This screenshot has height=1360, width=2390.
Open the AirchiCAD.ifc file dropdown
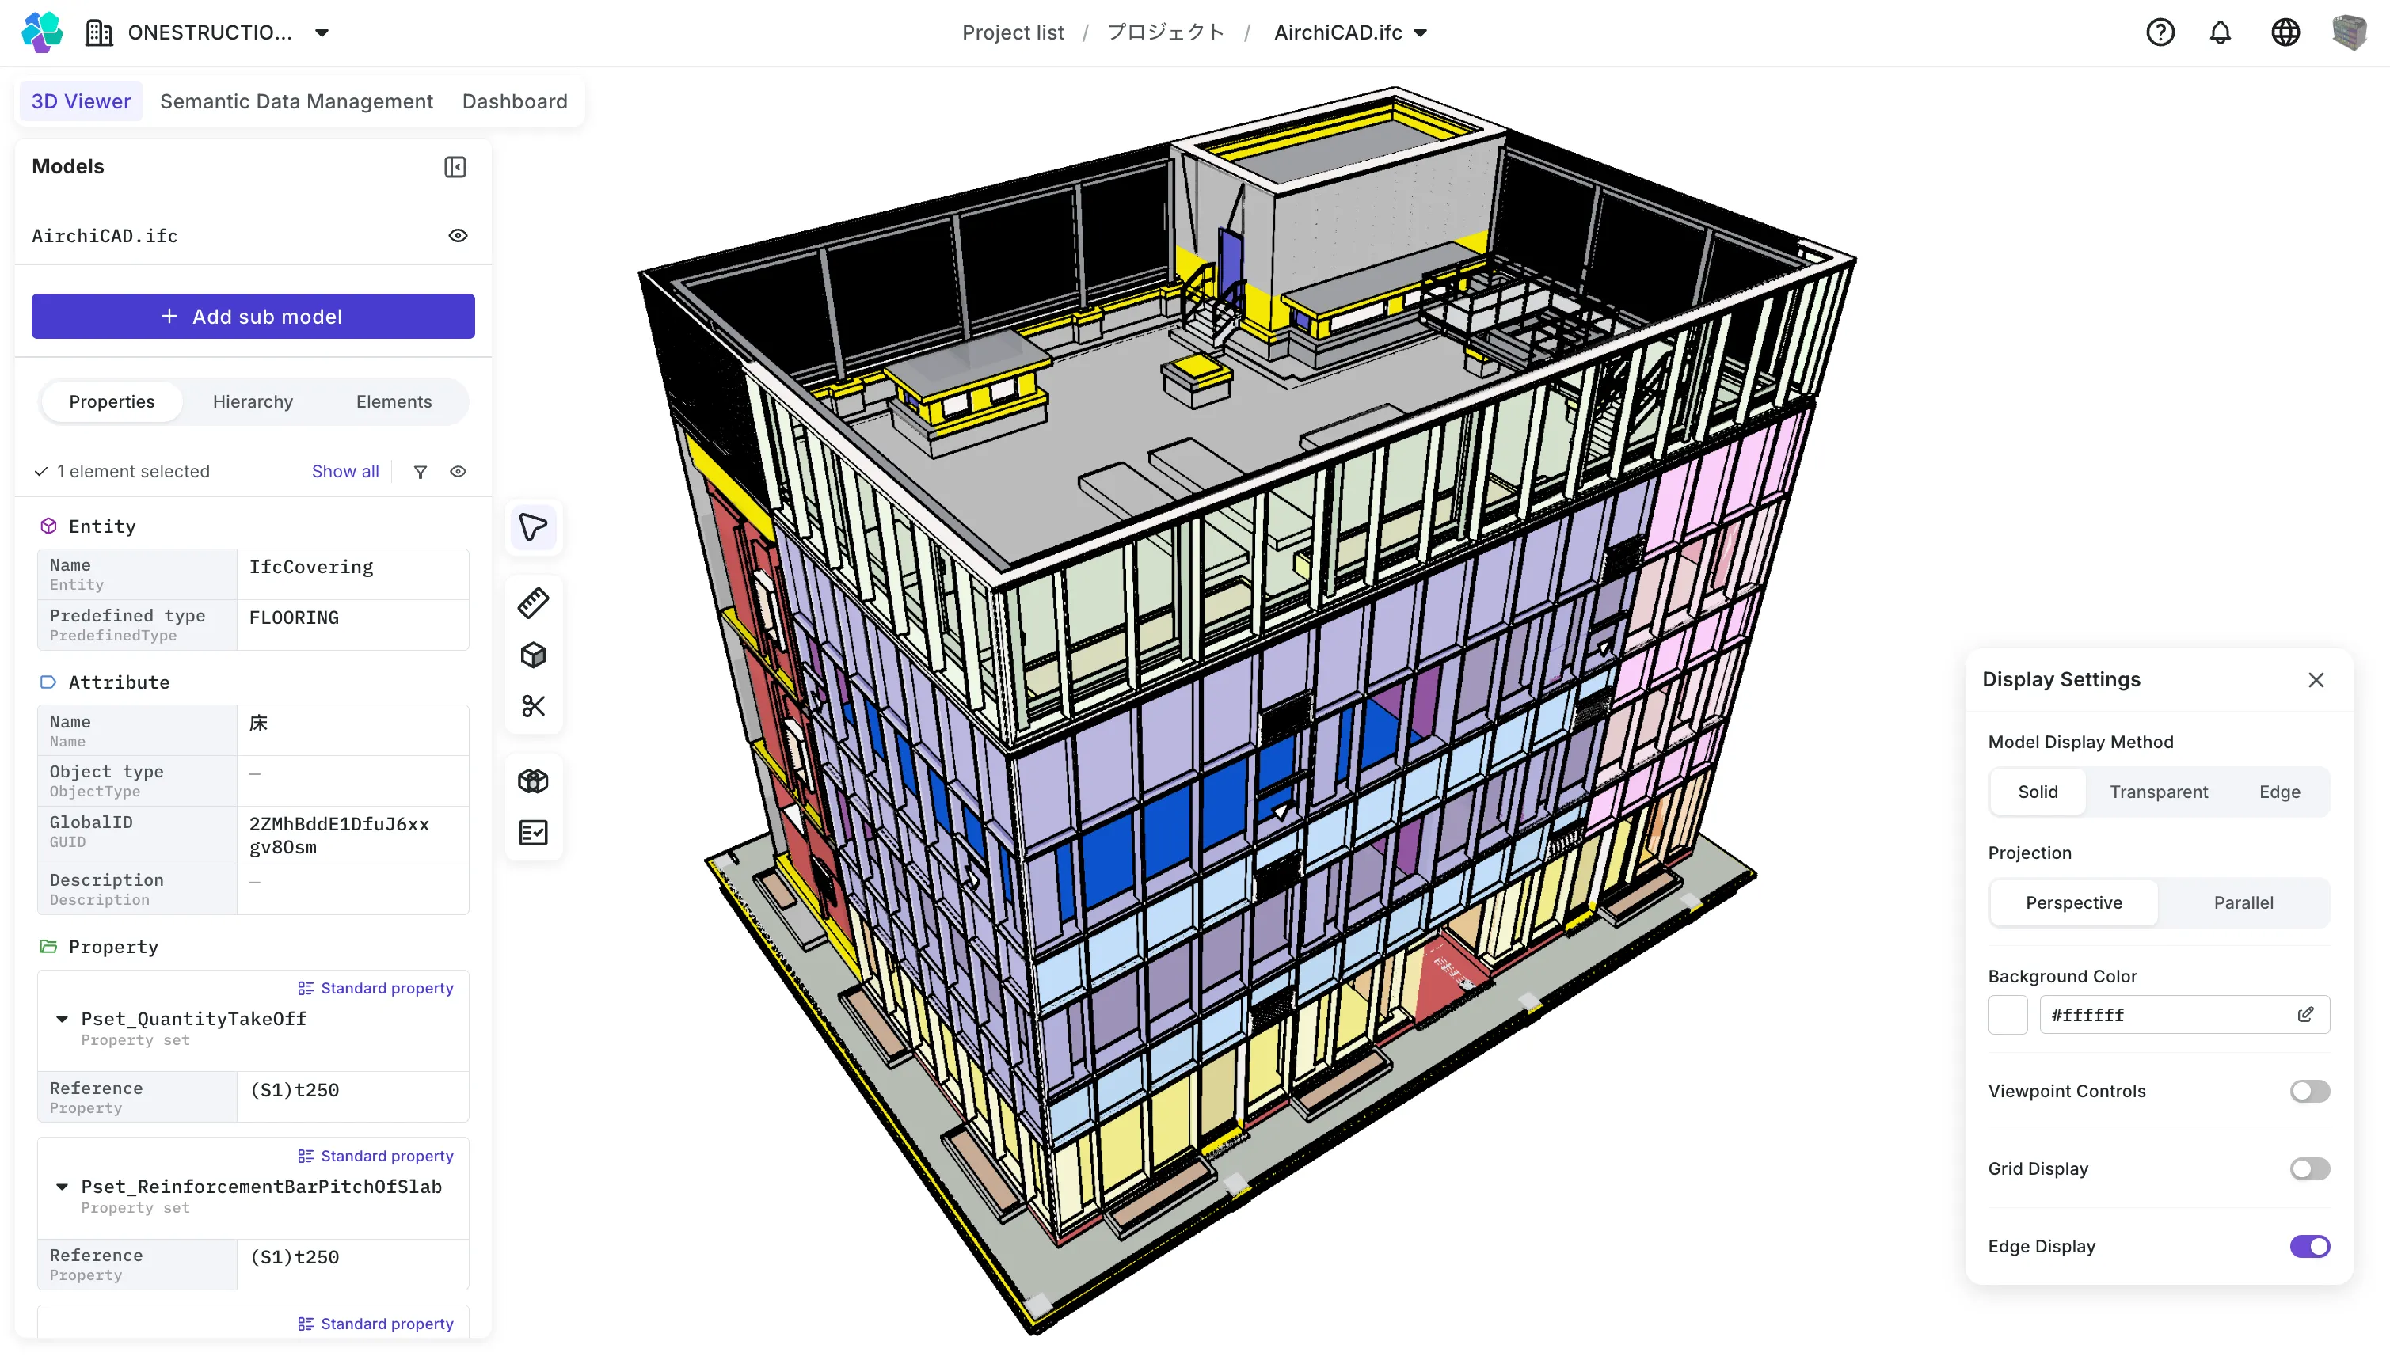click(x=1420, y=32)
